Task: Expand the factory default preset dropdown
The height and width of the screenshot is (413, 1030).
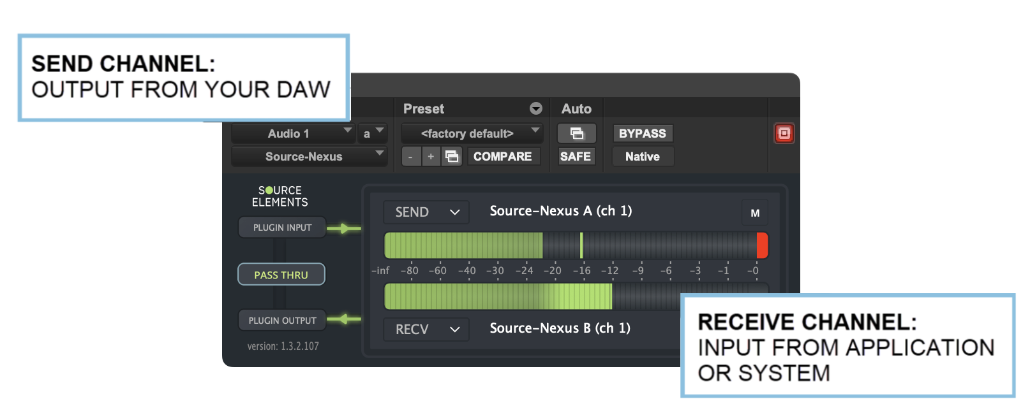Action: pyautogui.click(x=472, y=133)
